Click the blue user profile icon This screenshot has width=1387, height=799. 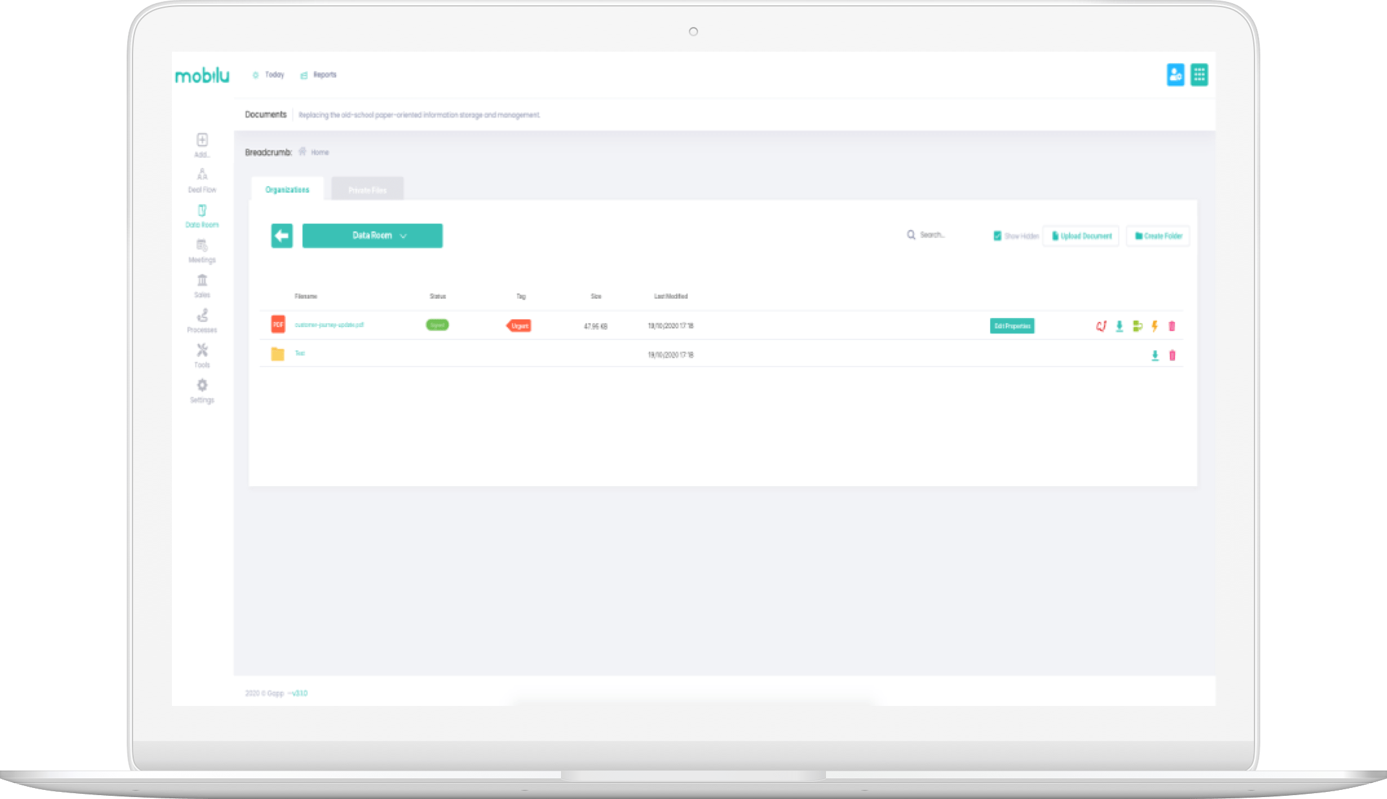1176,75
